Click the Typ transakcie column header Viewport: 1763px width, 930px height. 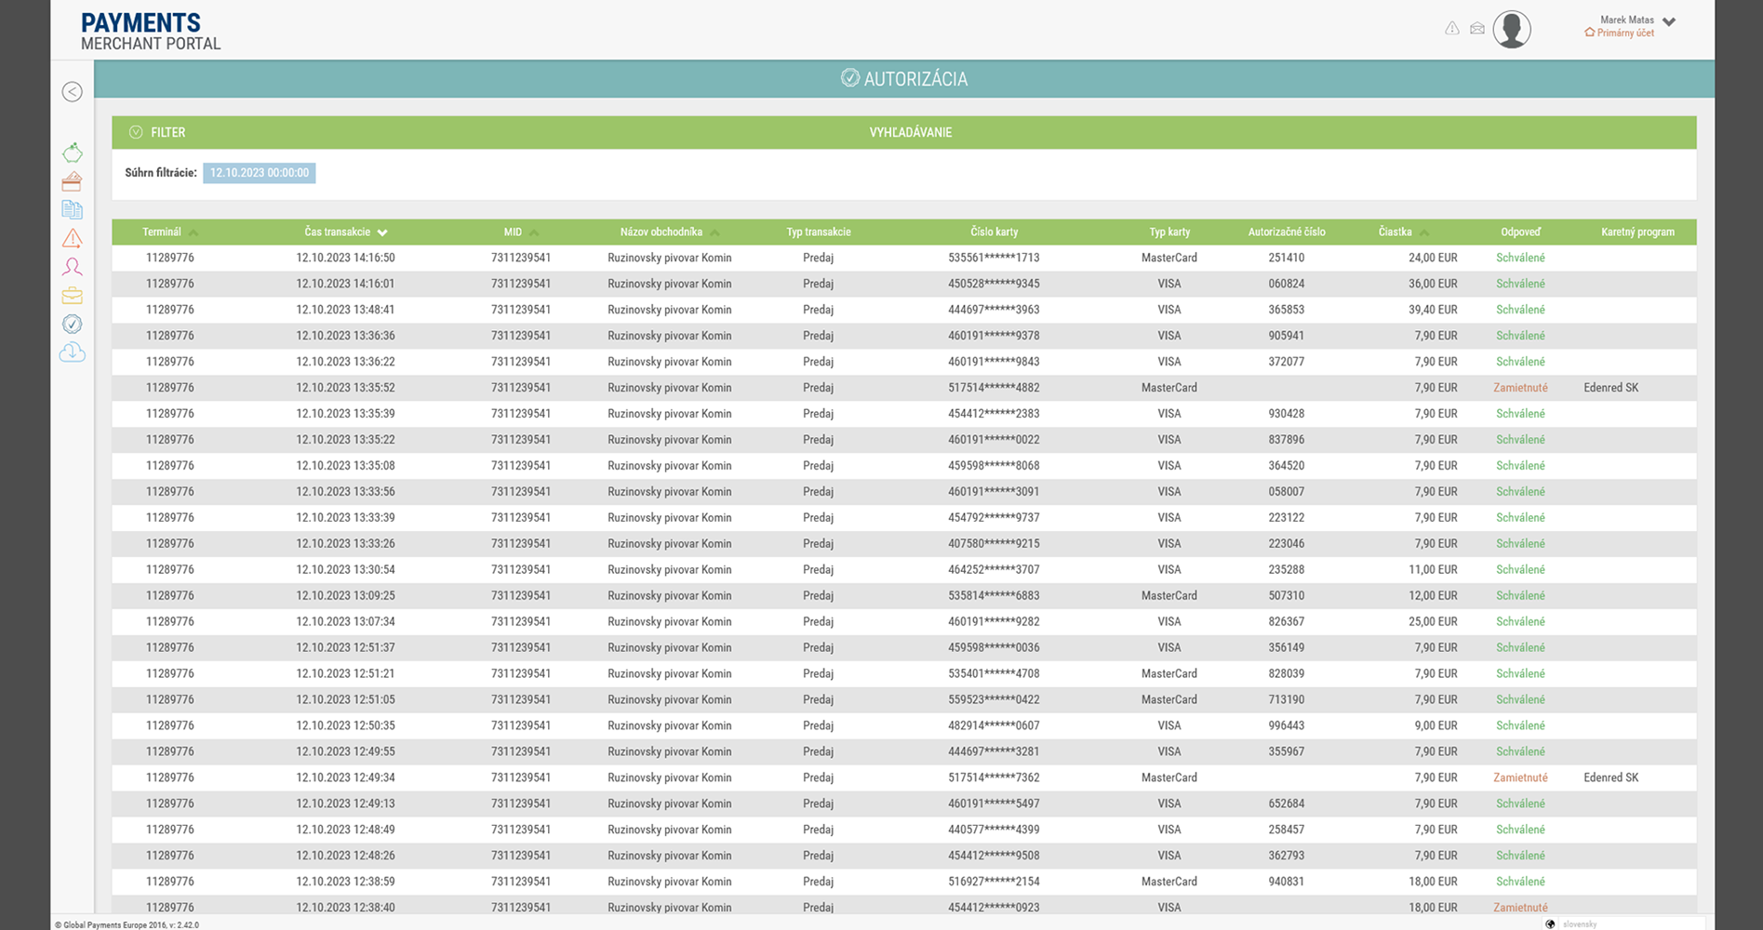point(819,232)
